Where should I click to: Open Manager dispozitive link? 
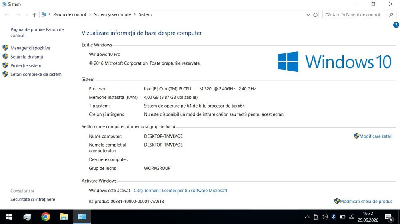[x=30, y=48]
